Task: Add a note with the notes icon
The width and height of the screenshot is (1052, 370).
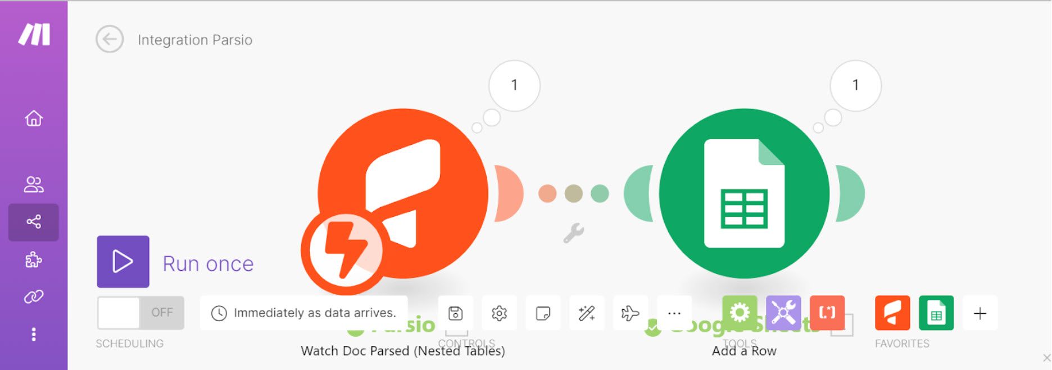Action: tap(543, 313)
